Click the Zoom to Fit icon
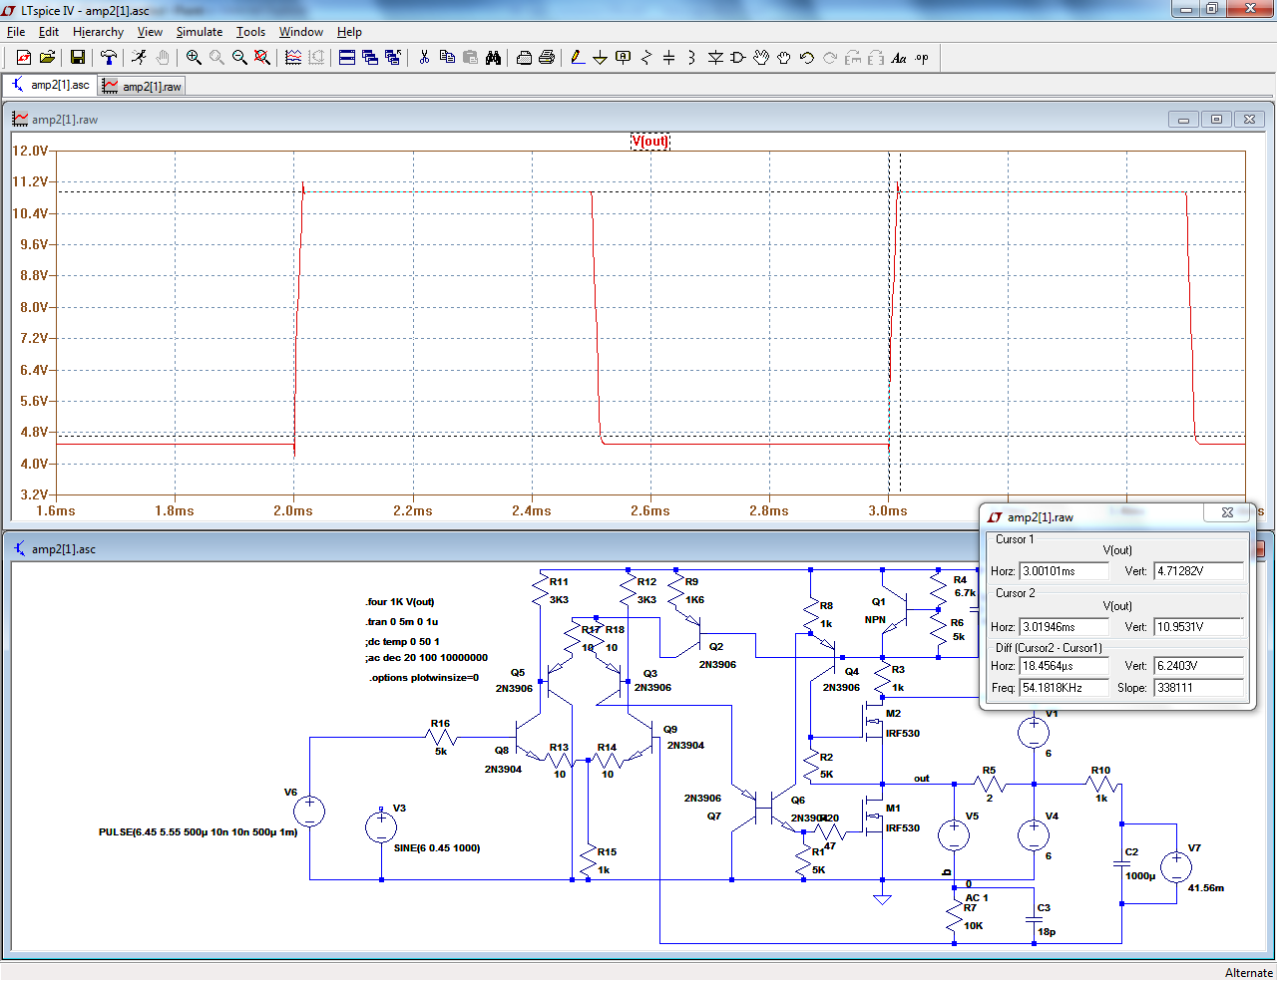The width and height of the screenshot is (1277, 981). coord(262,58)
